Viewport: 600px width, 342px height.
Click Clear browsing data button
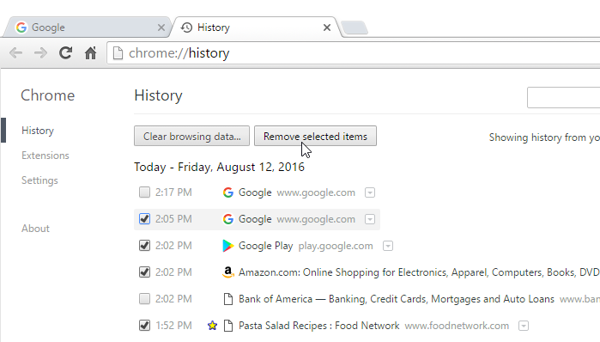click(191, 136)
